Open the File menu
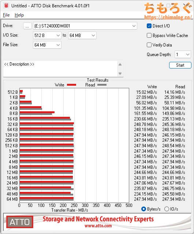194x234 pixels. [x=6, y=15]
